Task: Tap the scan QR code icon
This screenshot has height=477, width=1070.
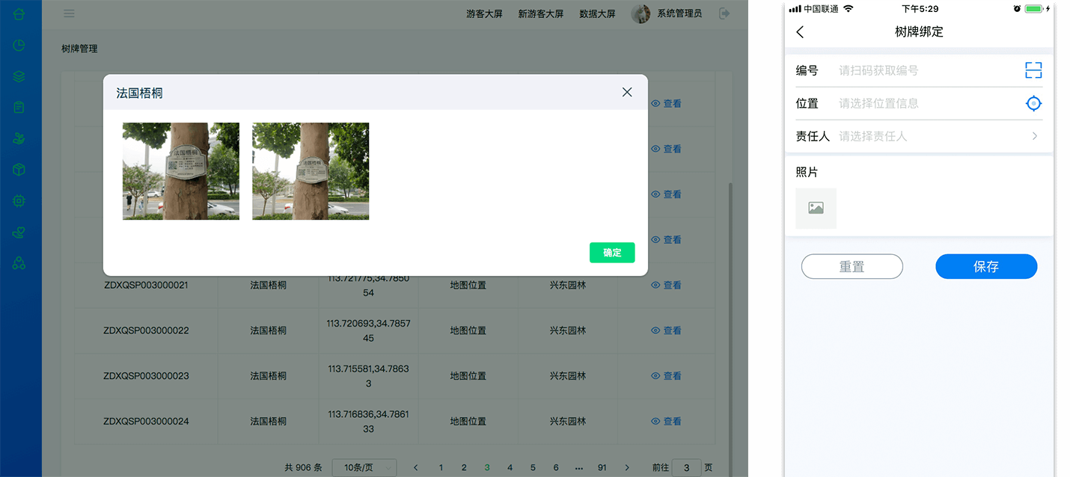Action: (1033, 70)
